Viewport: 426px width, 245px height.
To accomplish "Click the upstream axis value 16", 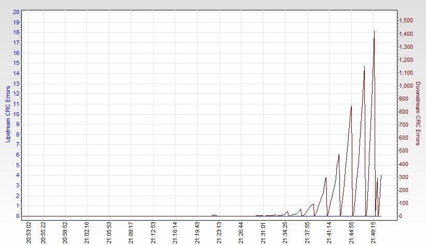I will pyautogui.click(x=16, y=53).
